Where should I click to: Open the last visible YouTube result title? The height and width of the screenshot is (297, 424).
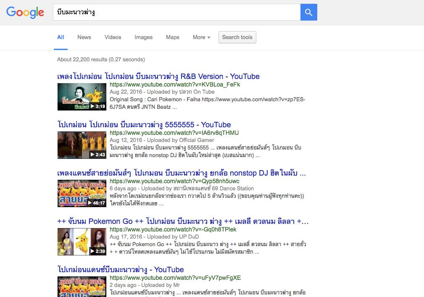pos(121,270)
